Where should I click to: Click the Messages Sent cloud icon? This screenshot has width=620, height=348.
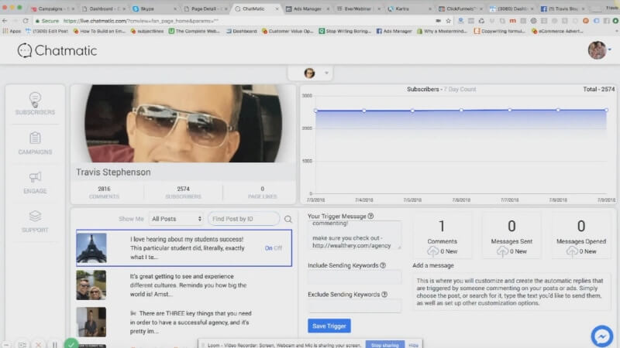(502, 251)
